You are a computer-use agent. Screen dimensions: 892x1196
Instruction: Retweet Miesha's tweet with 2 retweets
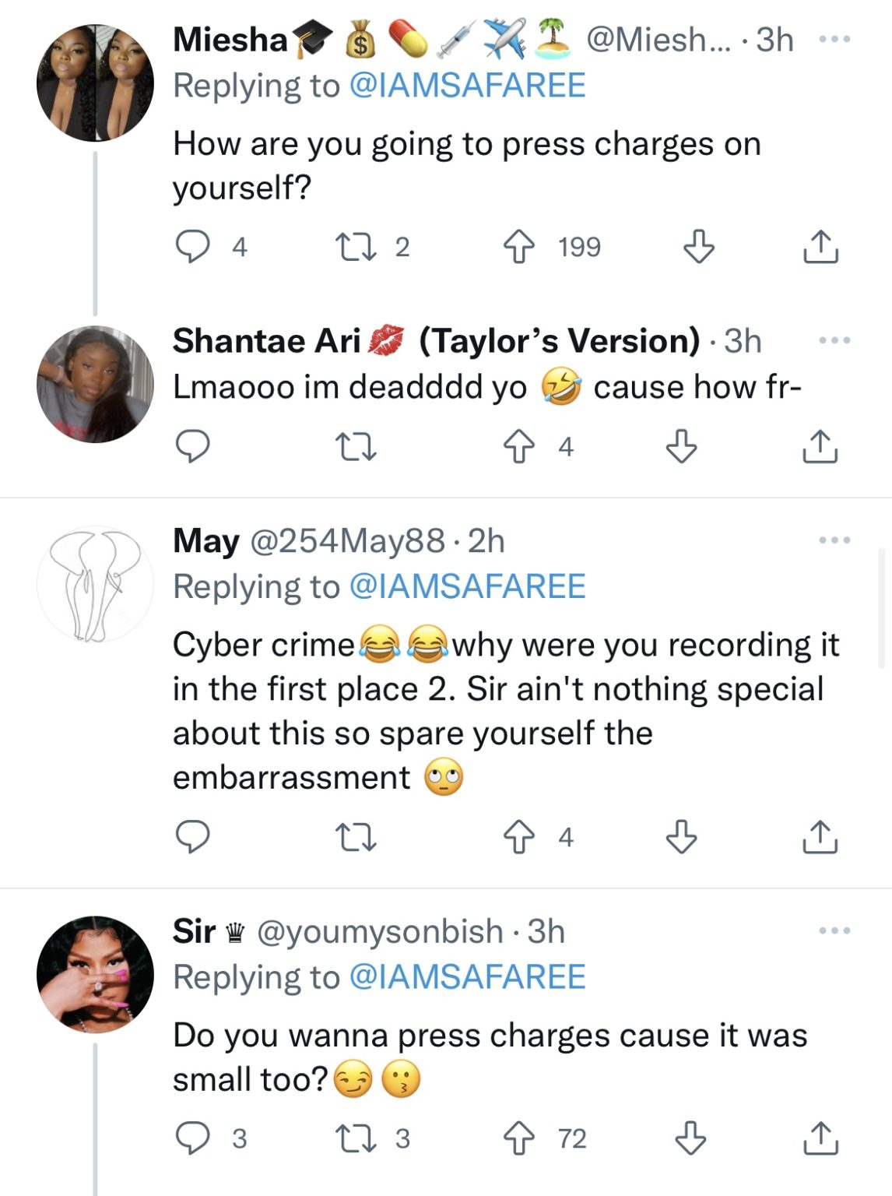point(356,247)
